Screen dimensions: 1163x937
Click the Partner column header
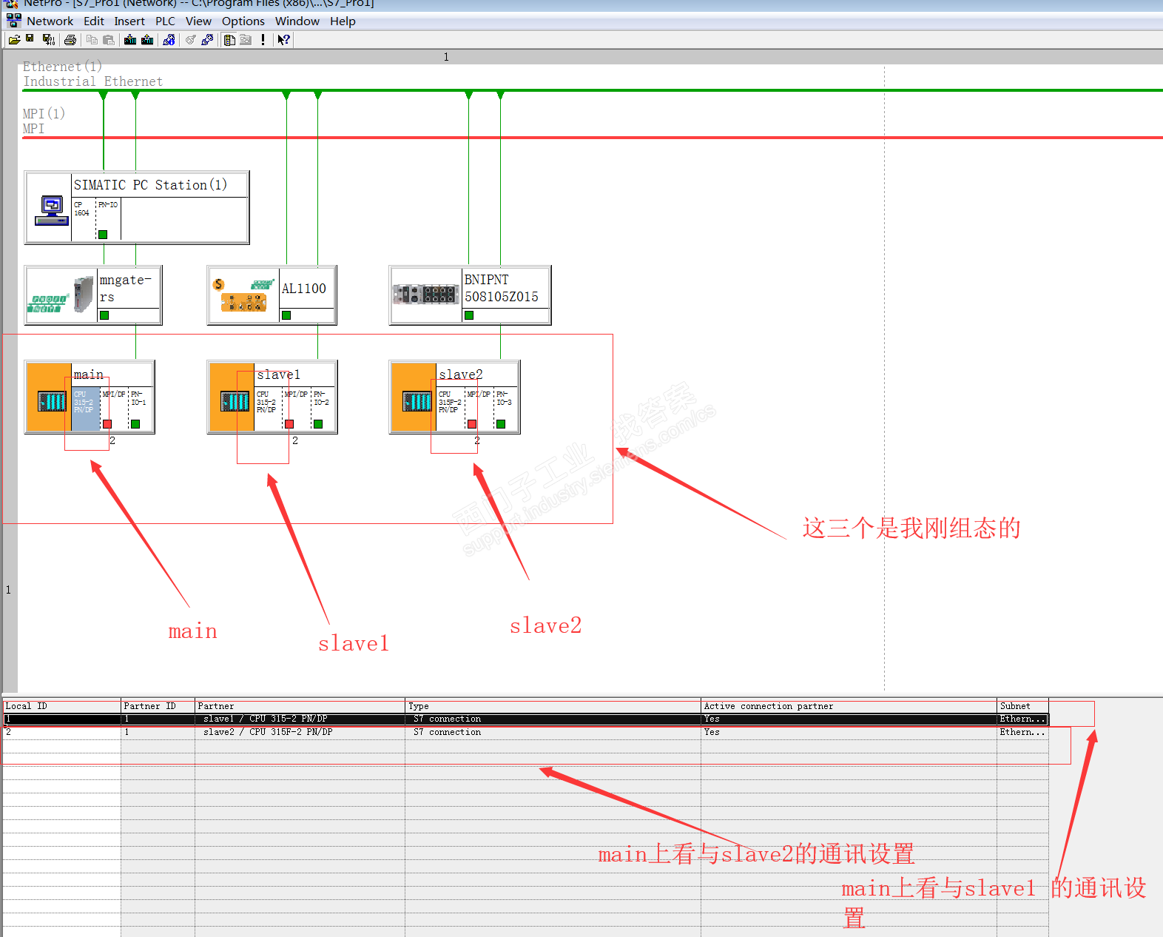pyautogui.click(x=300, y=706)
